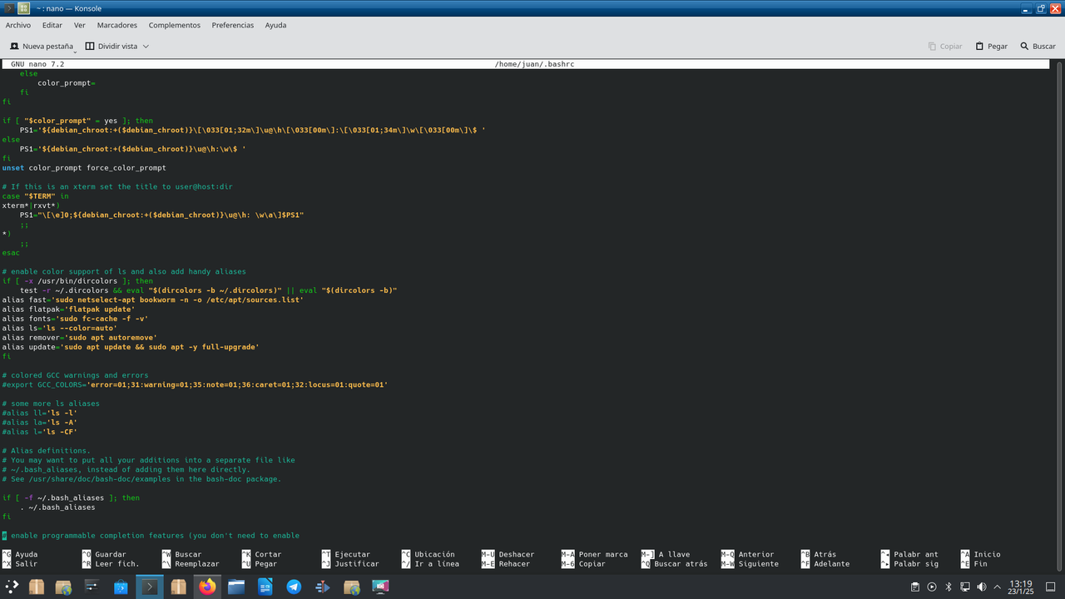This screenshot has width=1065, height=599.
Task: Click the 'M-E Rehacer' nano shortcut
Action: coord(506,563)
